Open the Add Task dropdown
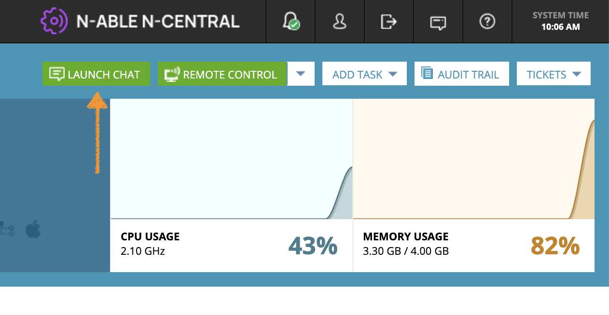This screenshot has height=315, width=609. 364,73
